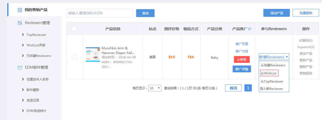This screenshot has height=120, width=322.
Task: Click the ASIN search input field
Action: [x=100, y=13]
